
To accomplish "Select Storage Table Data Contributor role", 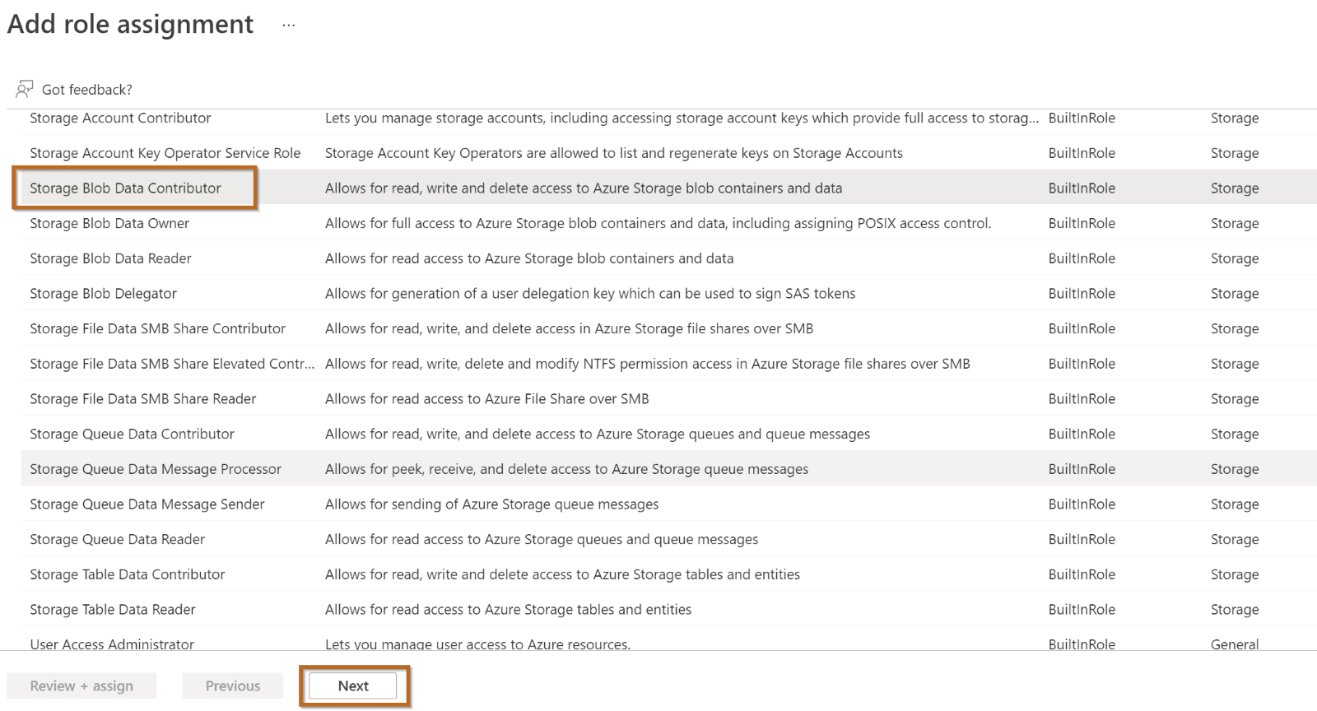I will click(127, 574).
